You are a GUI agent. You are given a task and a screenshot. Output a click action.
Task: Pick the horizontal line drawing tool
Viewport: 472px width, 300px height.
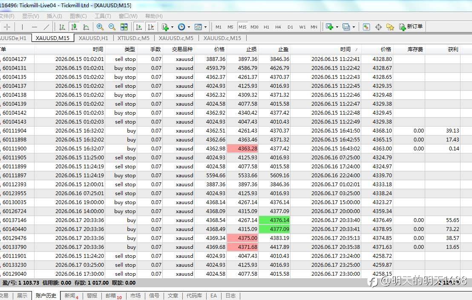point(35,27)
